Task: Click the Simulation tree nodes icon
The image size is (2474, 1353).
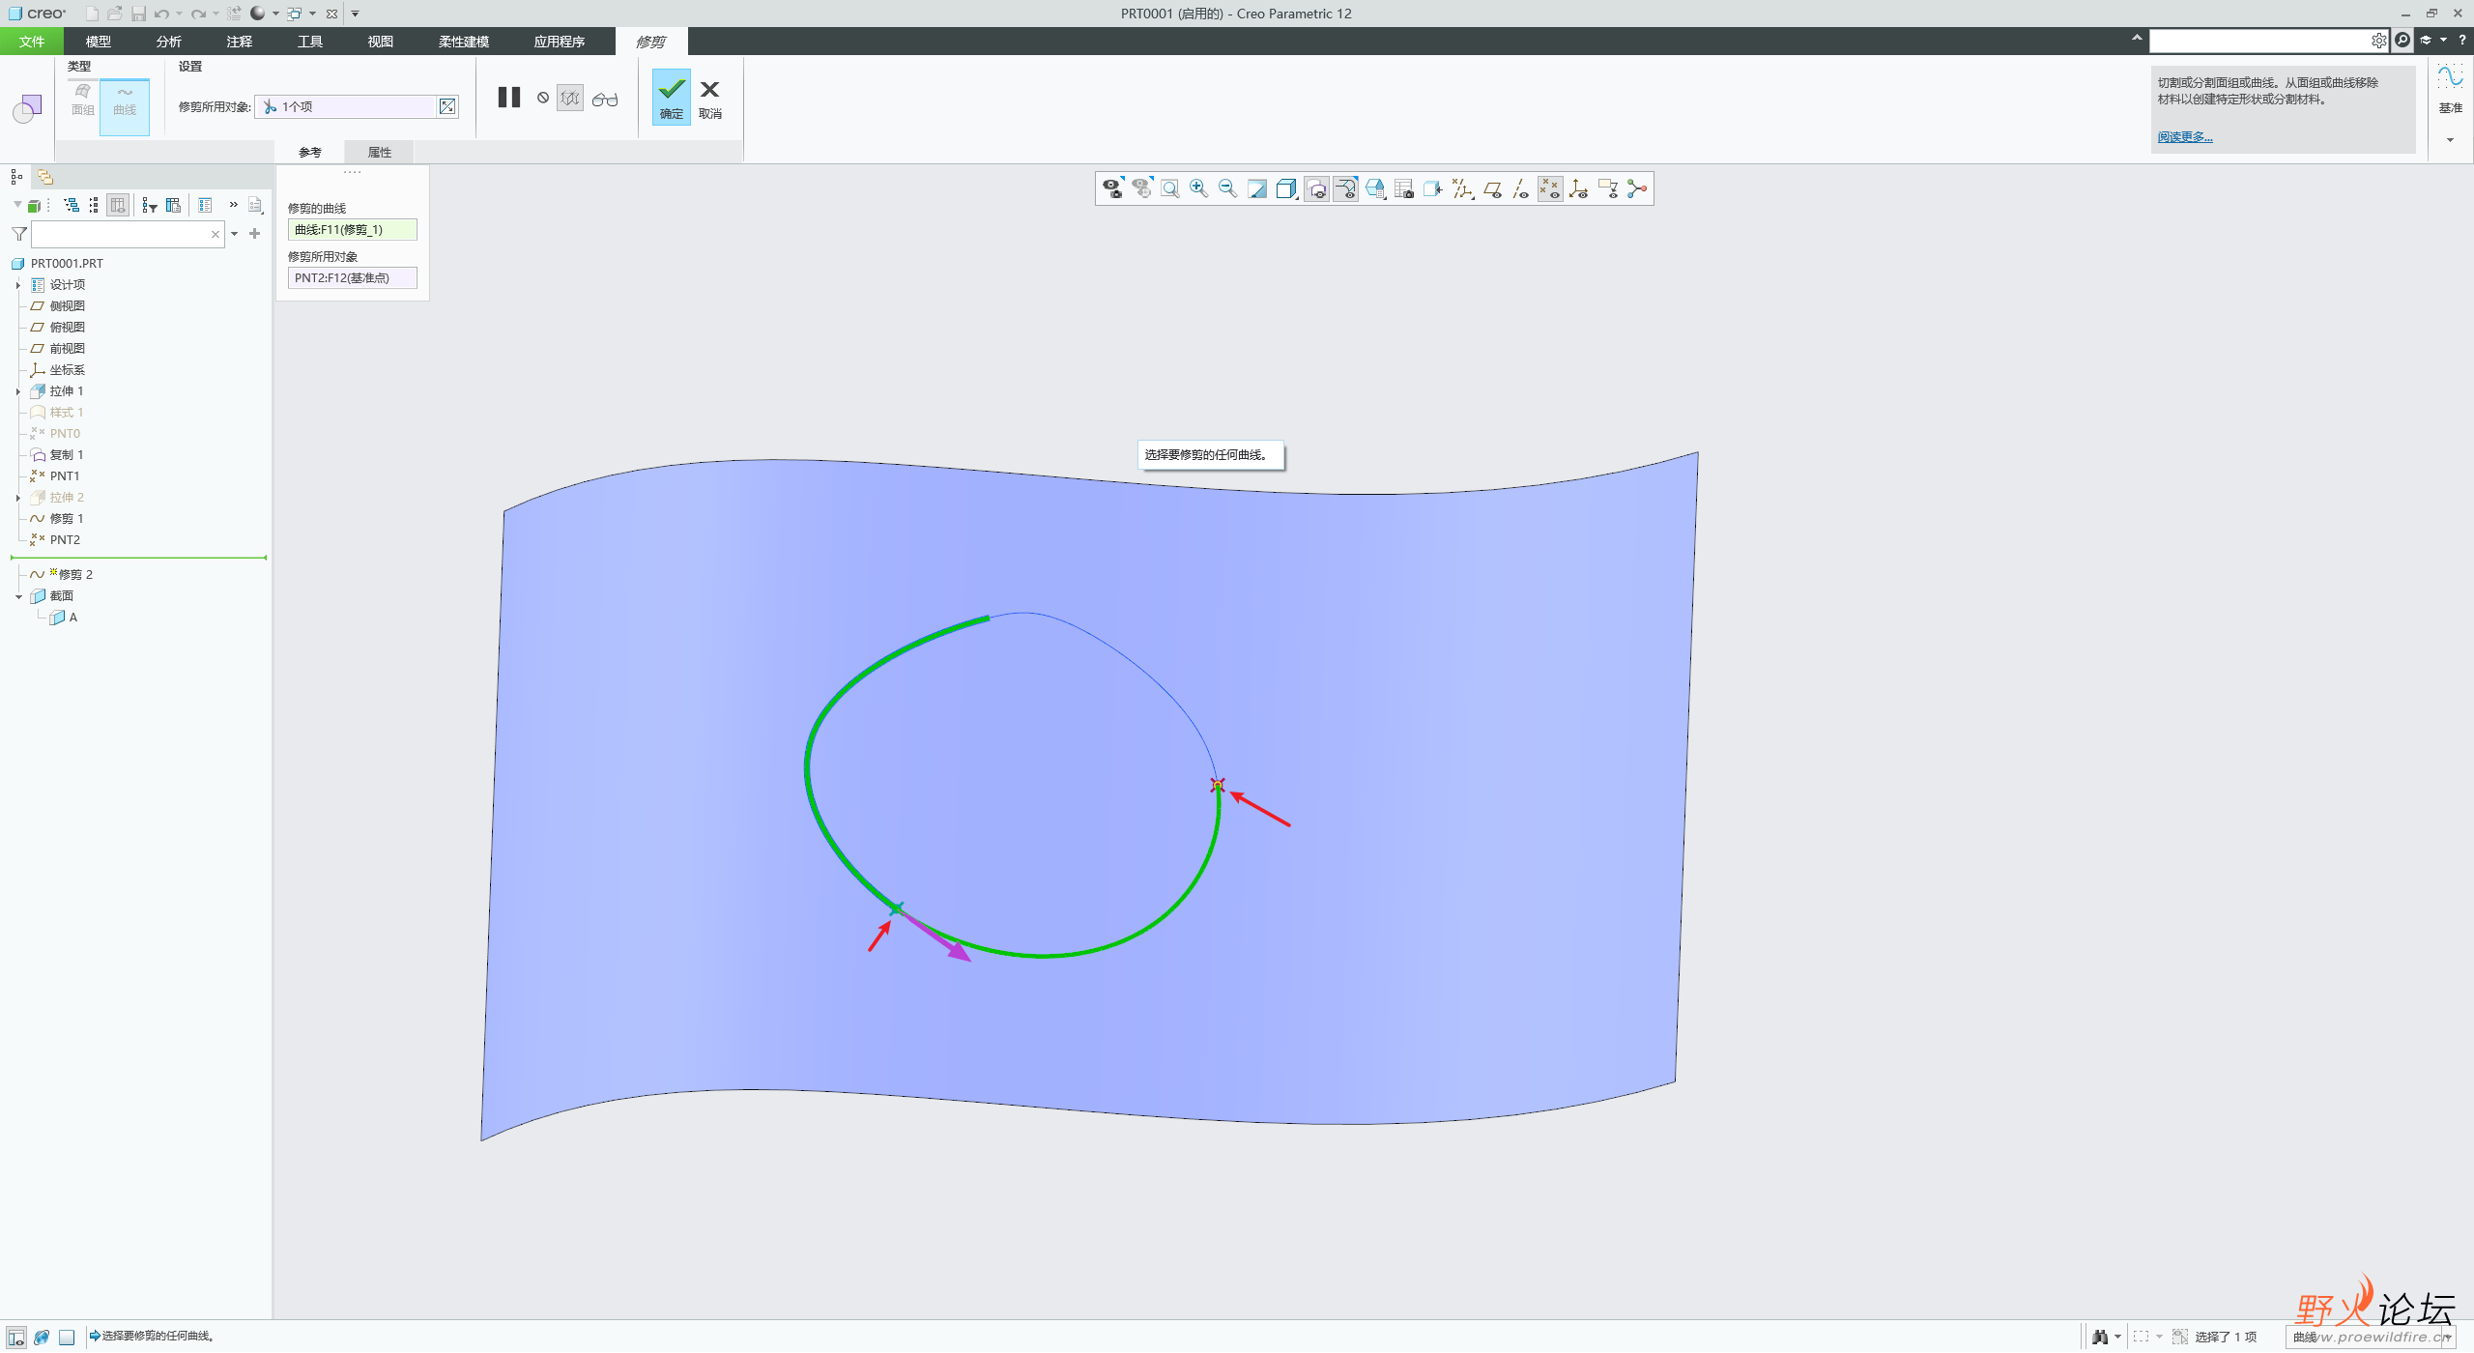Action: 1637,189
